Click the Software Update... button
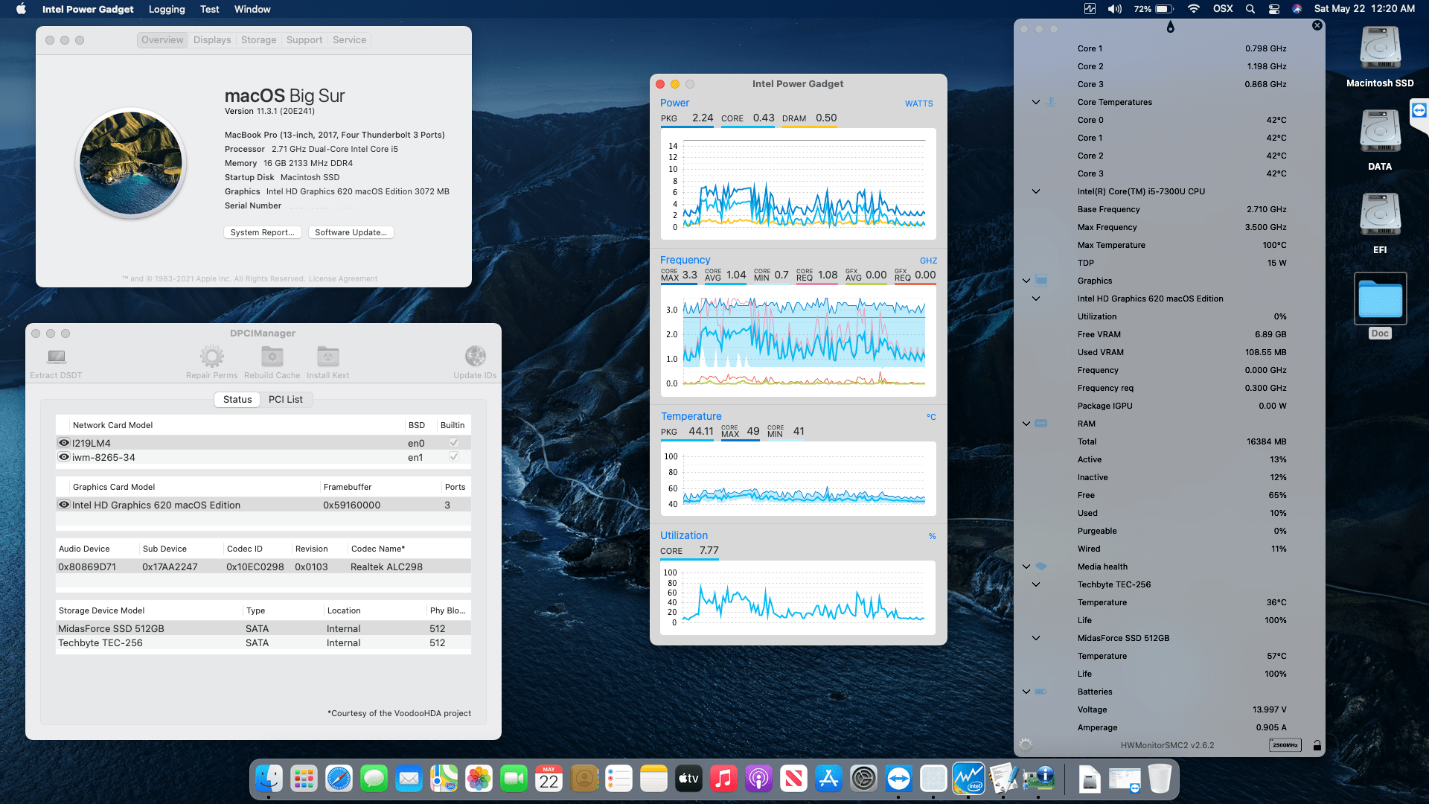1429x804 pixels. click(x=351, y=232)
